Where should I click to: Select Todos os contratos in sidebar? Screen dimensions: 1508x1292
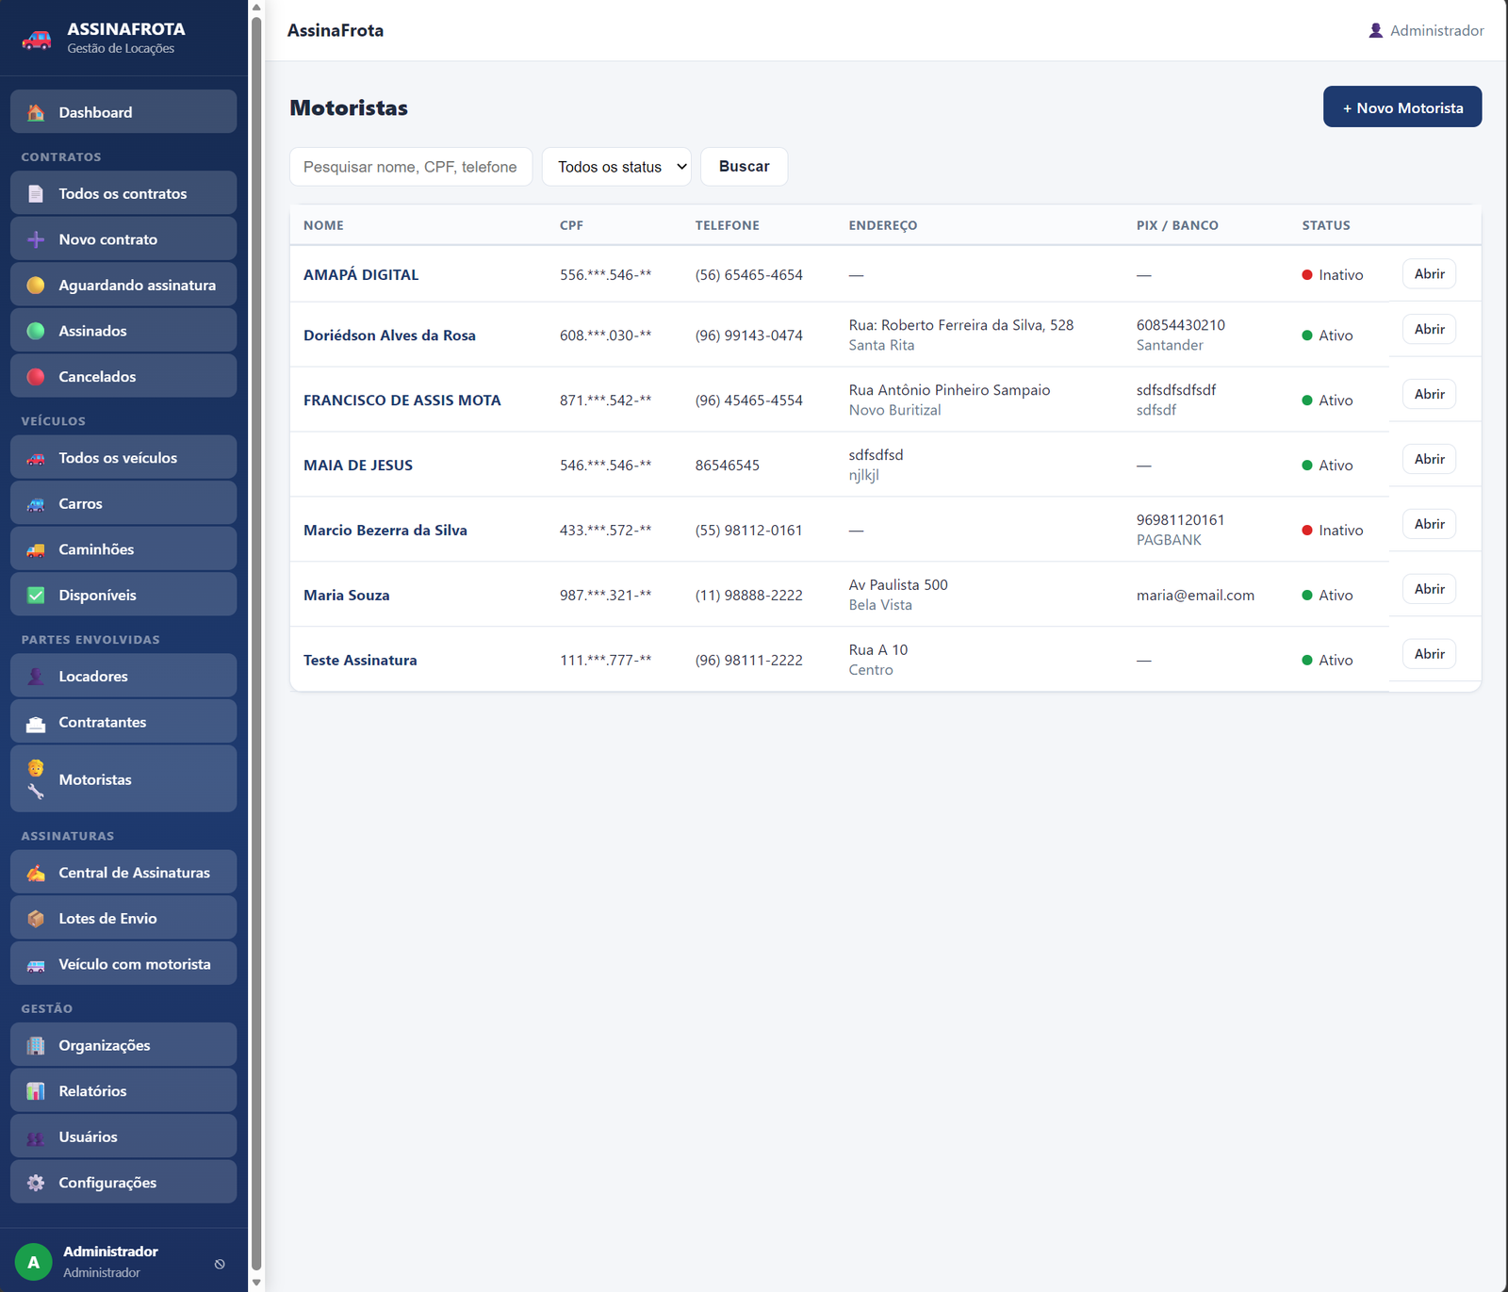pos(123,194)
